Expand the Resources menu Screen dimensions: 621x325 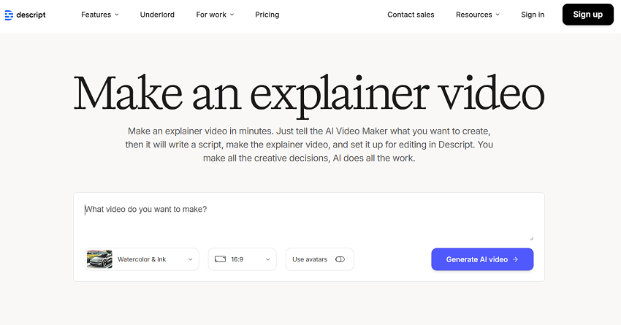pyautogui.click(x=478, y=15)
